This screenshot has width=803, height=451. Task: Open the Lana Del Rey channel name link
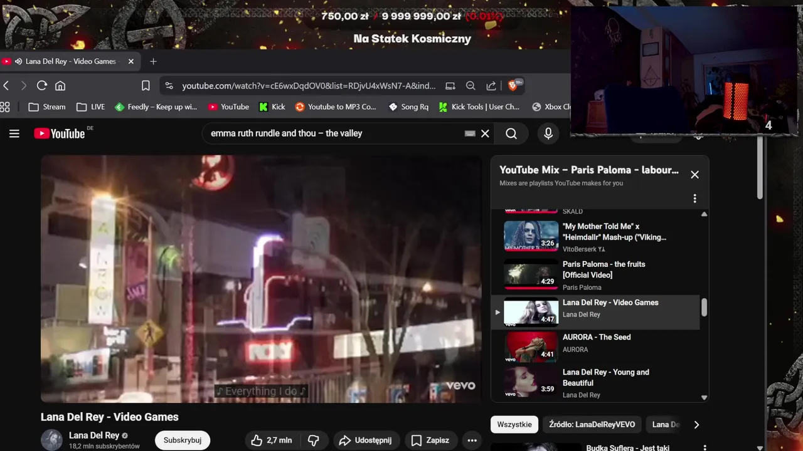pyautogui.click(x=94, y=435)
